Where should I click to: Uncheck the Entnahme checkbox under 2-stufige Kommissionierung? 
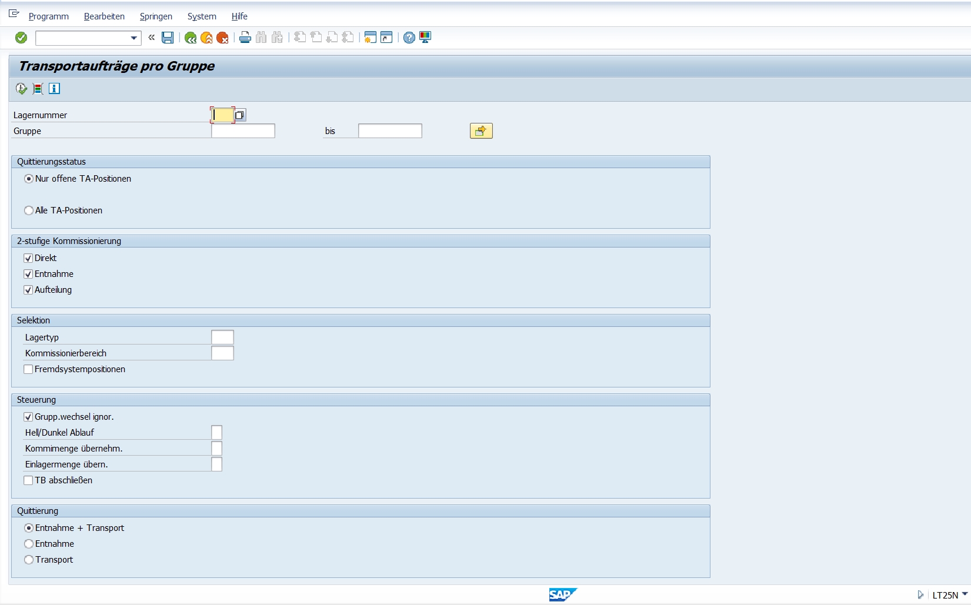28,274
